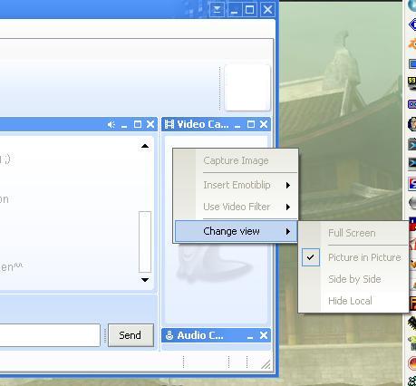Expand the Insert Emotiblip submenu

point(288,185)
